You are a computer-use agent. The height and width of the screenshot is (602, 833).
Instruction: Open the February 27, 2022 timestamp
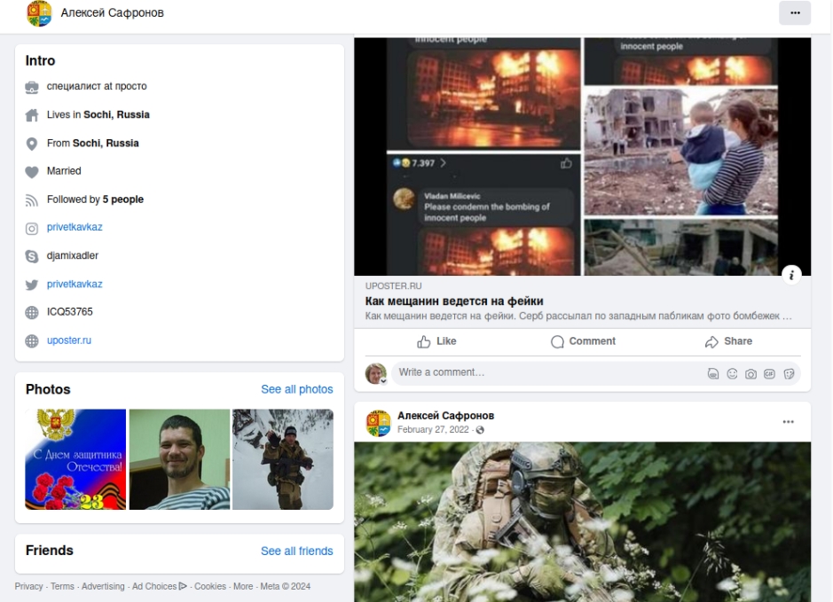point(433,429)
